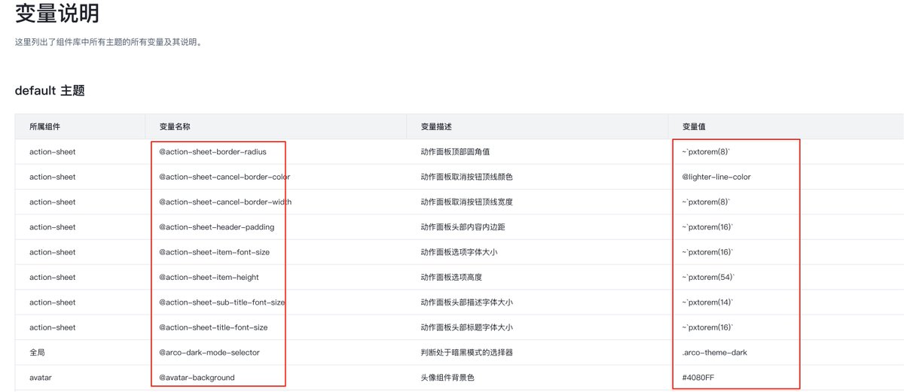Select the .arco-theme-dark value cell
904x392 pixels.
[714, 352]
